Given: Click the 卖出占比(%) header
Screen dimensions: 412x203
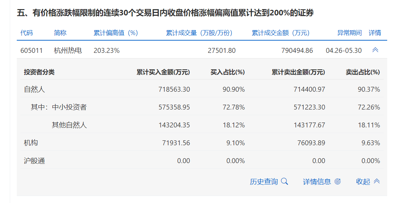Looking at the screenshot, I should tap(363, 72).
